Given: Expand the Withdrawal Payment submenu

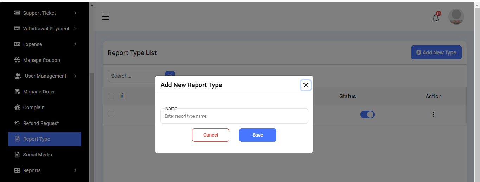Looking at the screenshot, I should [x=75, y=29].
